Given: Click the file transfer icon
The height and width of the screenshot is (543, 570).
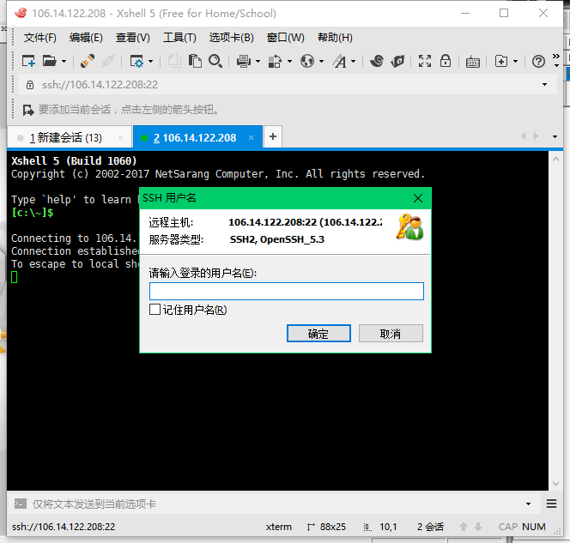Looking at the screenshot, I should (x=275, y=61).
